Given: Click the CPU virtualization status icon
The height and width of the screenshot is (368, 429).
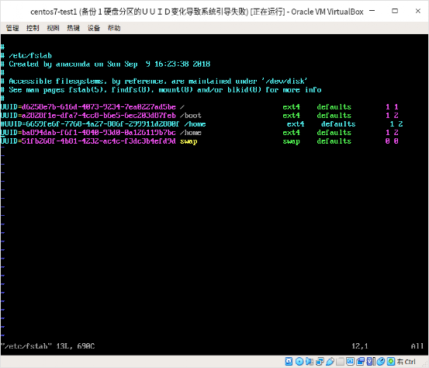Looking at the screenshot, I should [371, 362].
